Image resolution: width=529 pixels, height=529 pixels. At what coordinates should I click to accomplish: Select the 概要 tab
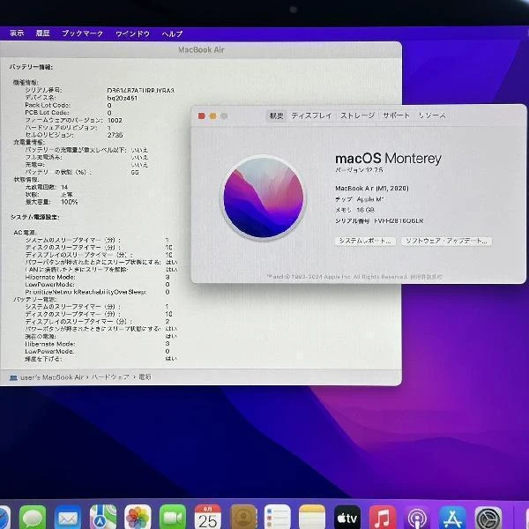pos(276,115)
